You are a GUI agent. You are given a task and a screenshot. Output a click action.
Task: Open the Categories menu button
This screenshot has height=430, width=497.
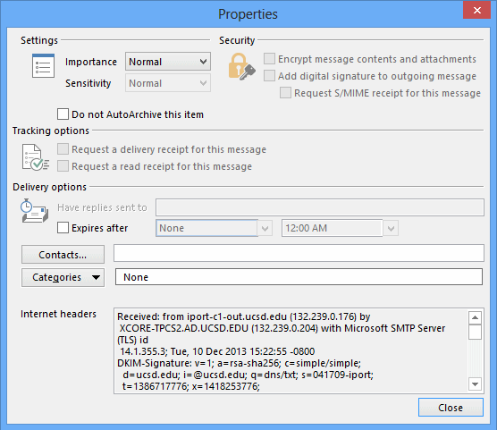pyautogui.click(x=63, y=277)
